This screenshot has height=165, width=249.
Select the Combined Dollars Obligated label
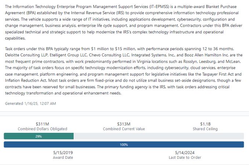[43, 129]
